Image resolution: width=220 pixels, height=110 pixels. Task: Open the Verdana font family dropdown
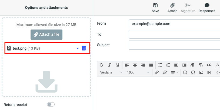pos(111,72)
